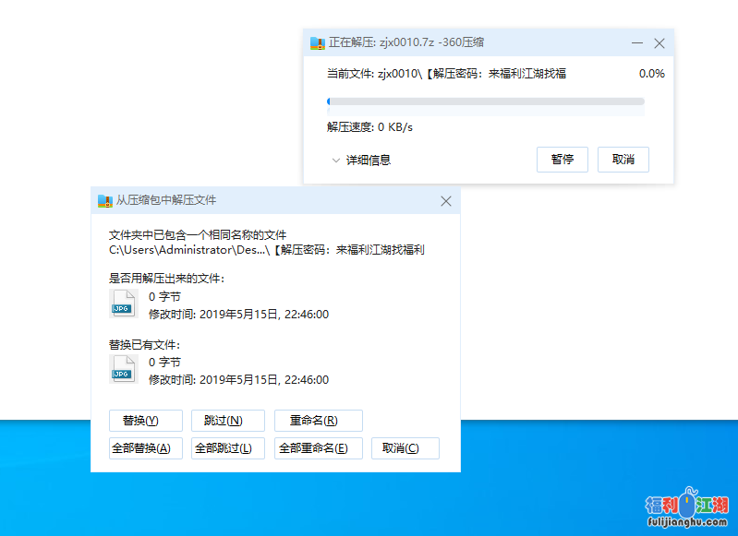Choose 重命名(R) to rename the file
Viewport: 738px width, 536px height.
[x=318, y=421]
